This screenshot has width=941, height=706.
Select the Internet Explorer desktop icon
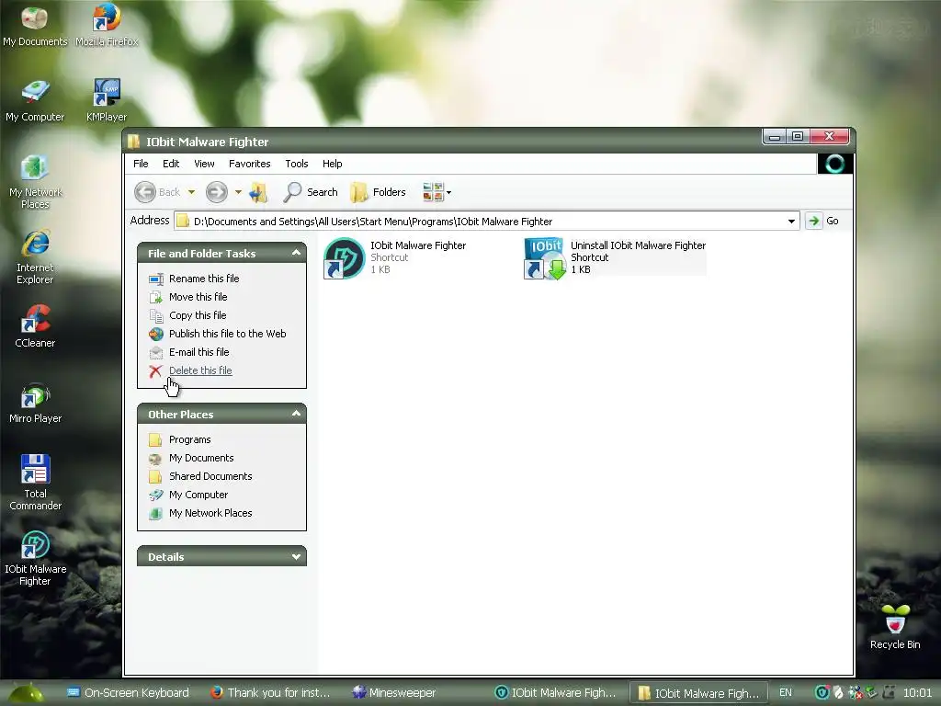coord(35,257)
